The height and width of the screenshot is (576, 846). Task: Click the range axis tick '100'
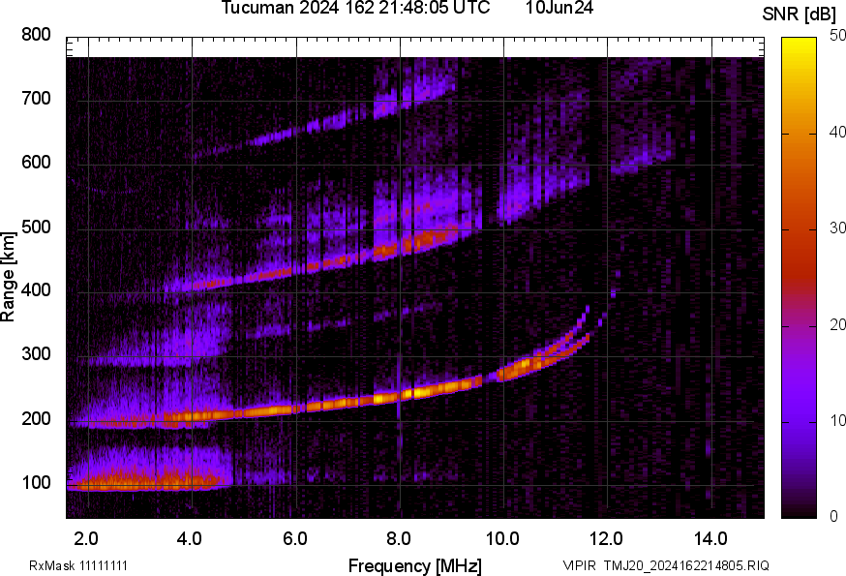pos(36,482)
